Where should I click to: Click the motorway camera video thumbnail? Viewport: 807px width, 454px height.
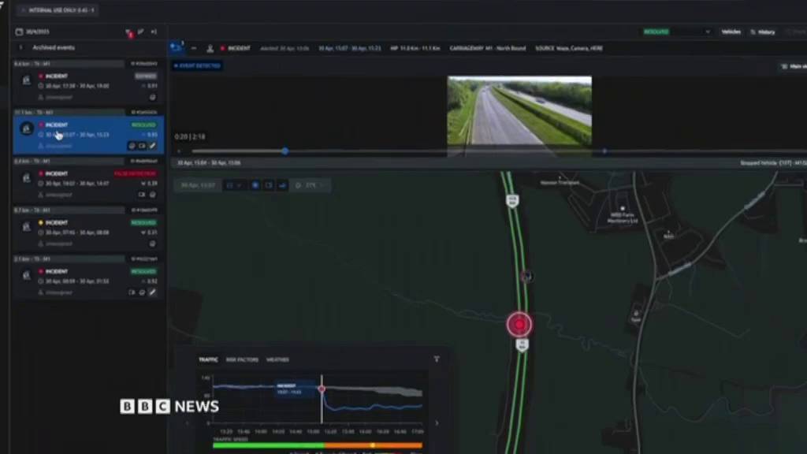click(519, 110)
